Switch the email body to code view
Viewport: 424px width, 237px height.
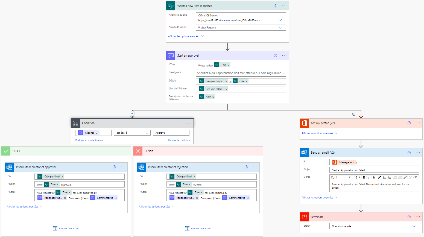click(416, 177)
